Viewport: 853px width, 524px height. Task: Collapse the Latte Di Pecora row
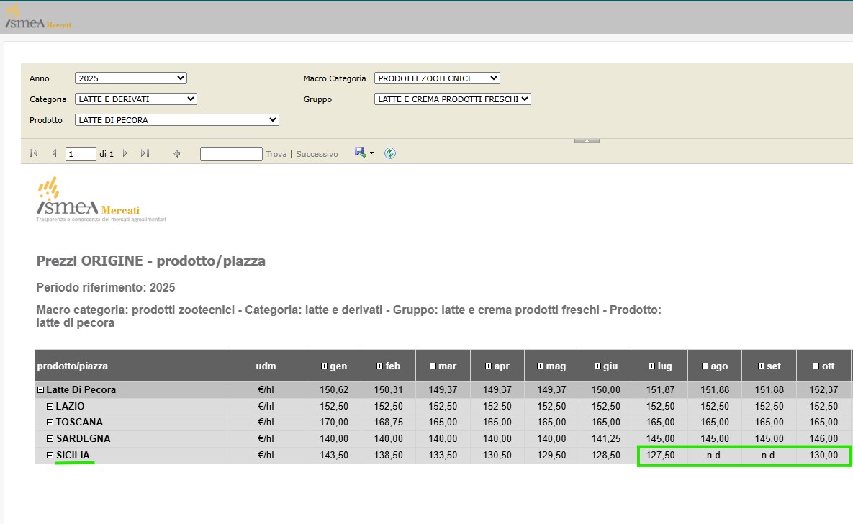click(x=40, y=389)
